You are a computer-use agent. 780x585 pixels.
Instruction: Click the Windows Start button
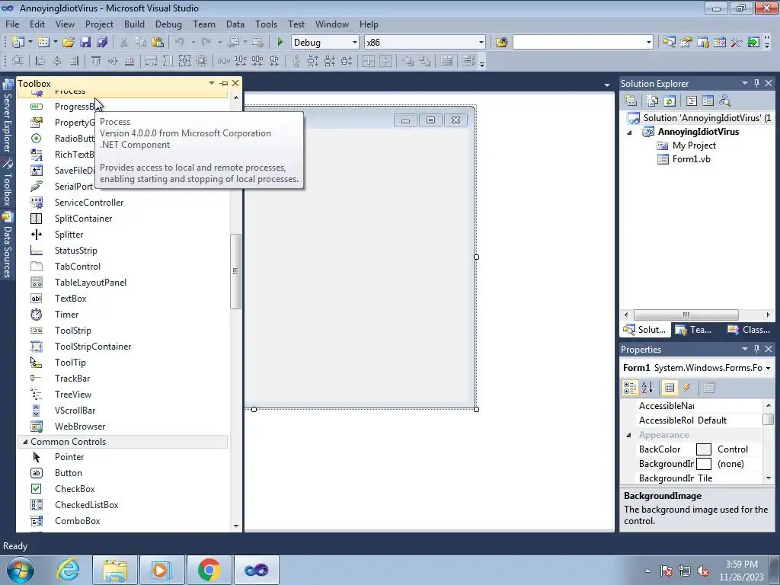tap(21, 570)
